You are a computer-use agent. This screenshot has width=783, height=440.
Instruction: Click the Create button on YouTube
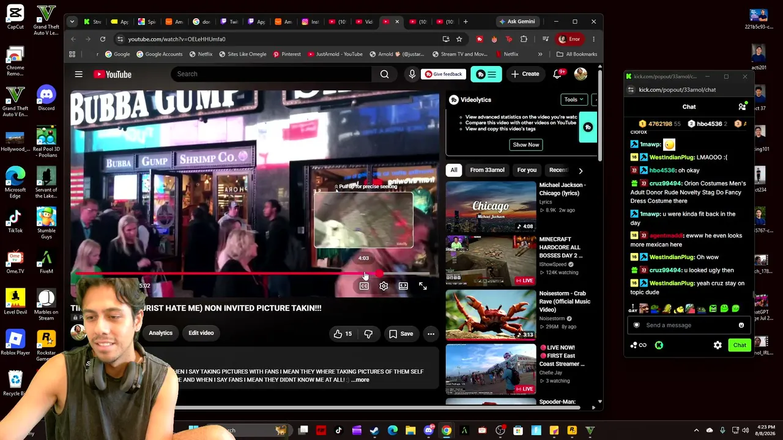click(525, 74)
